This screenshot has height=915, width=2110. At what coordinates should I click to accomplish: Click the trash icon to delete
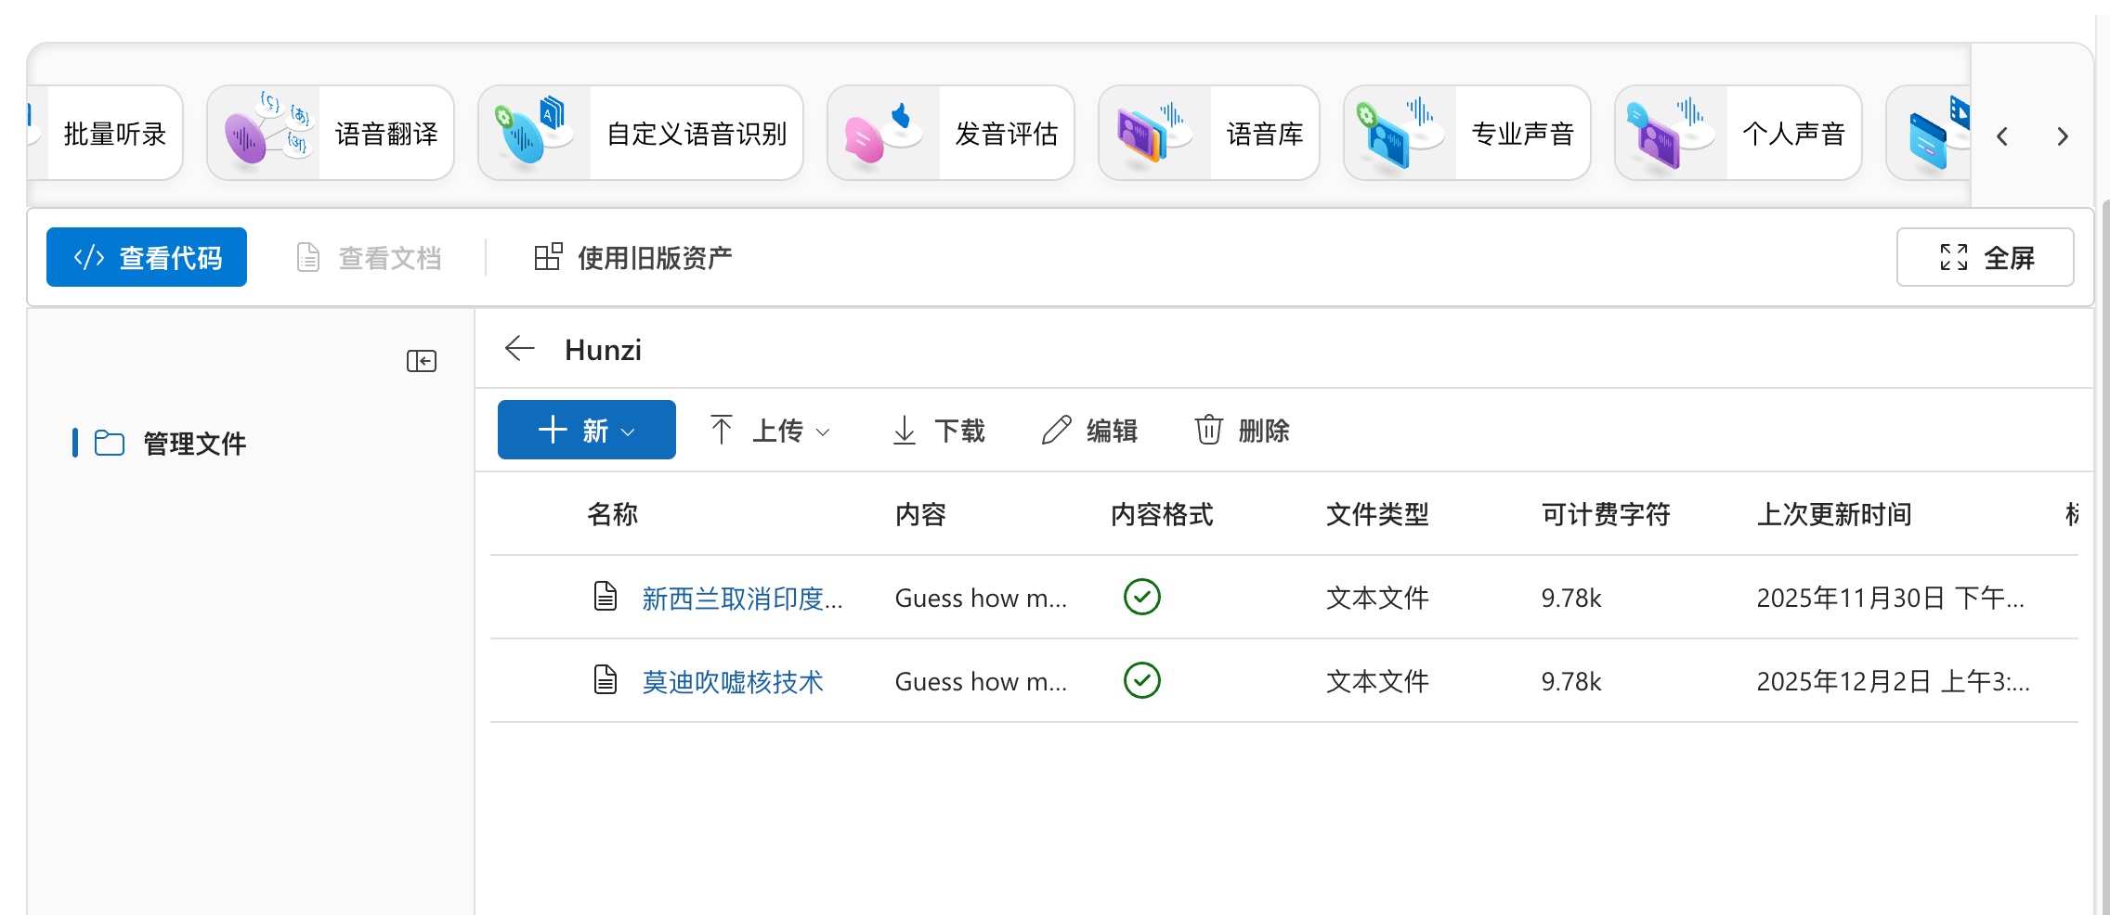coord(1208,430)
